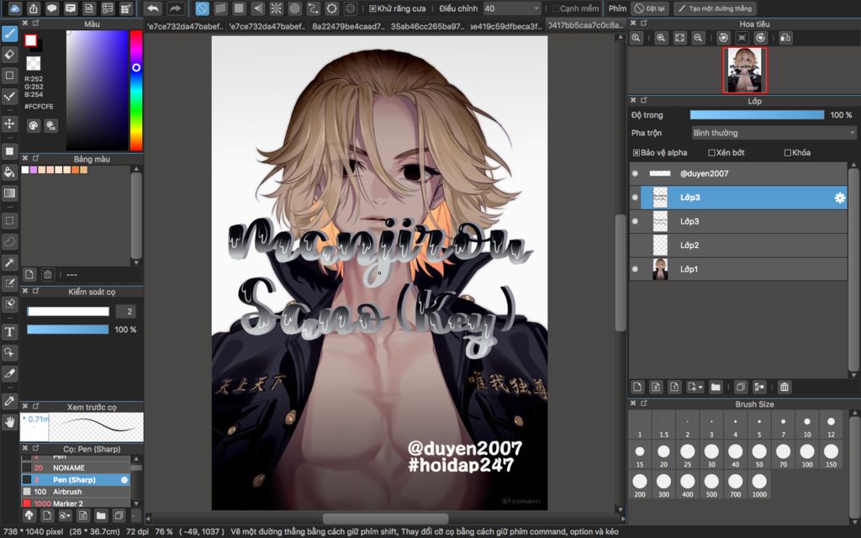Screen dimensions: 861x538
Task: Switch to 8a22479be4caad7.. document tab
Action: point(348,26)
